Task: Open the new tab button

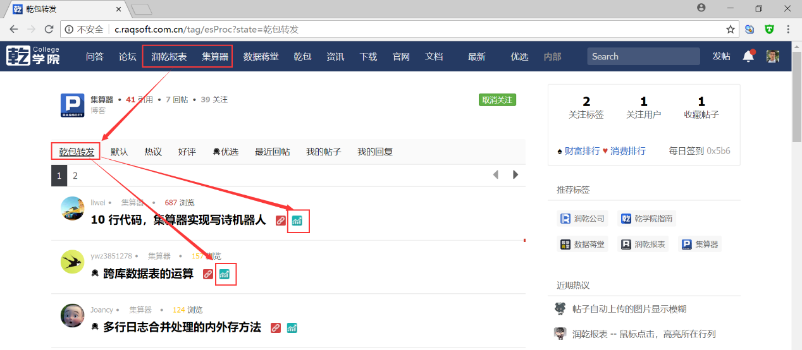Action: coord(141,9)
